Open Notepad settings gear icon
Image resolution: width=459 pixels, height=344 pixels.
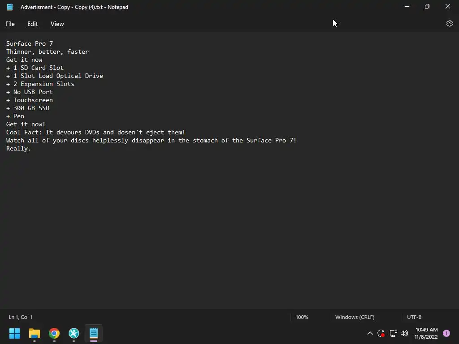[449, 23]
